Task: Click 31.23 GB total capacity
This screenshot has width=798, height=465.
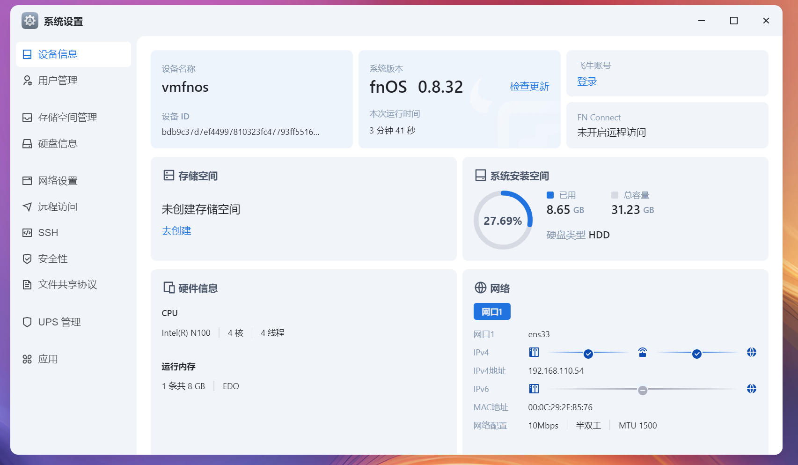Action: [x=633, y=210]
